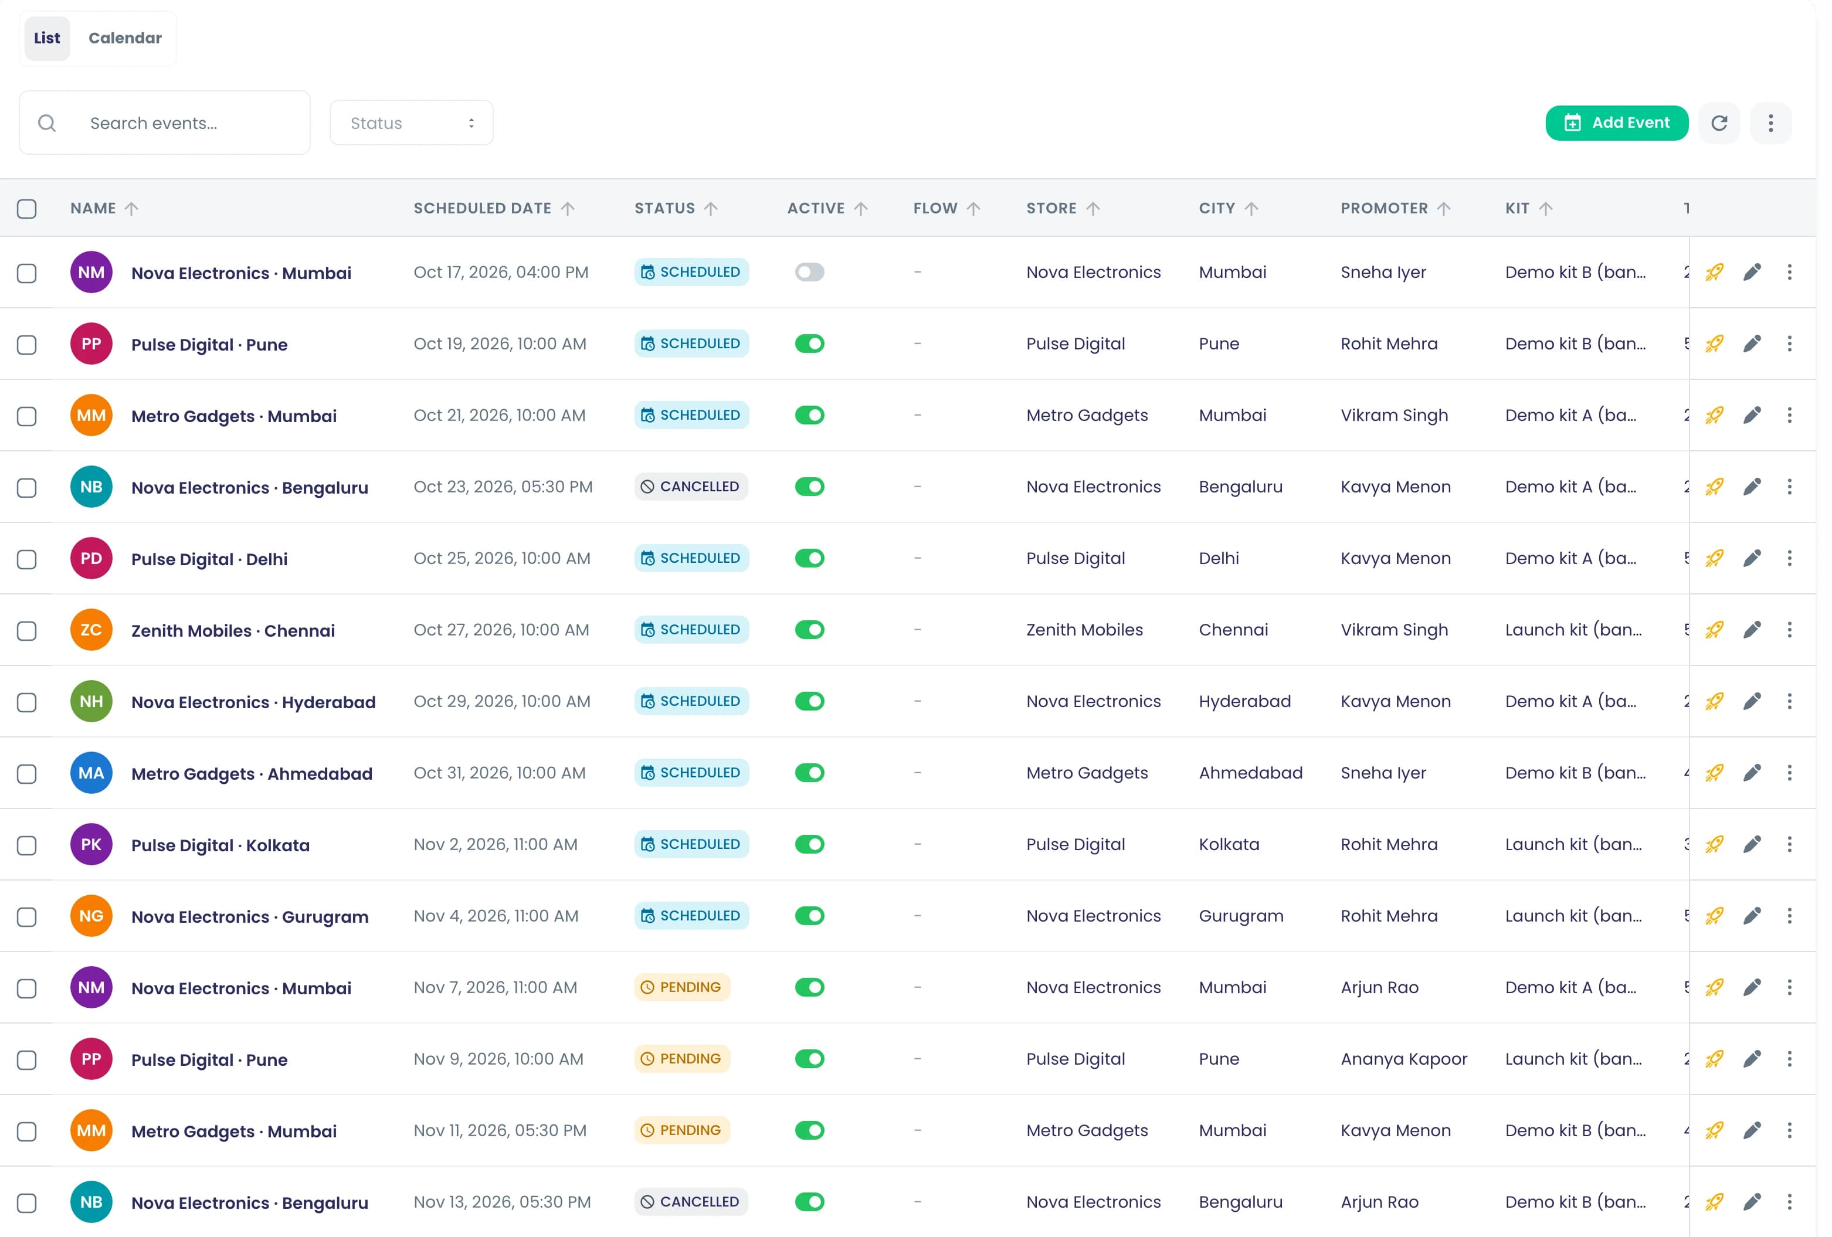Sort by Status column header
The image size is (1832, 1237).
tap(676, 209)
